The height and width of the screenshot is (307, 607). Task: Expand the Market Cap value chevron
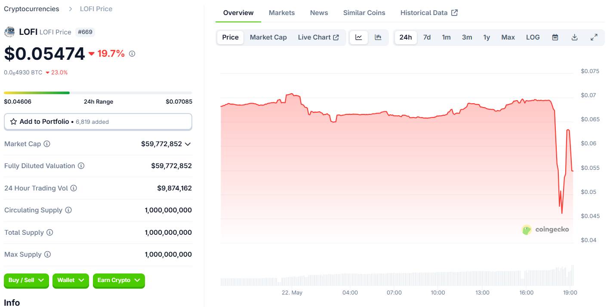tap(188, 144)
